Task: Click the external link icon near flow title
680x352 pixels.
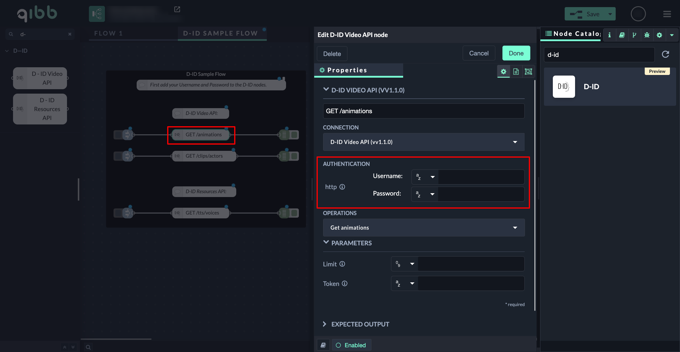Action: 177,9
